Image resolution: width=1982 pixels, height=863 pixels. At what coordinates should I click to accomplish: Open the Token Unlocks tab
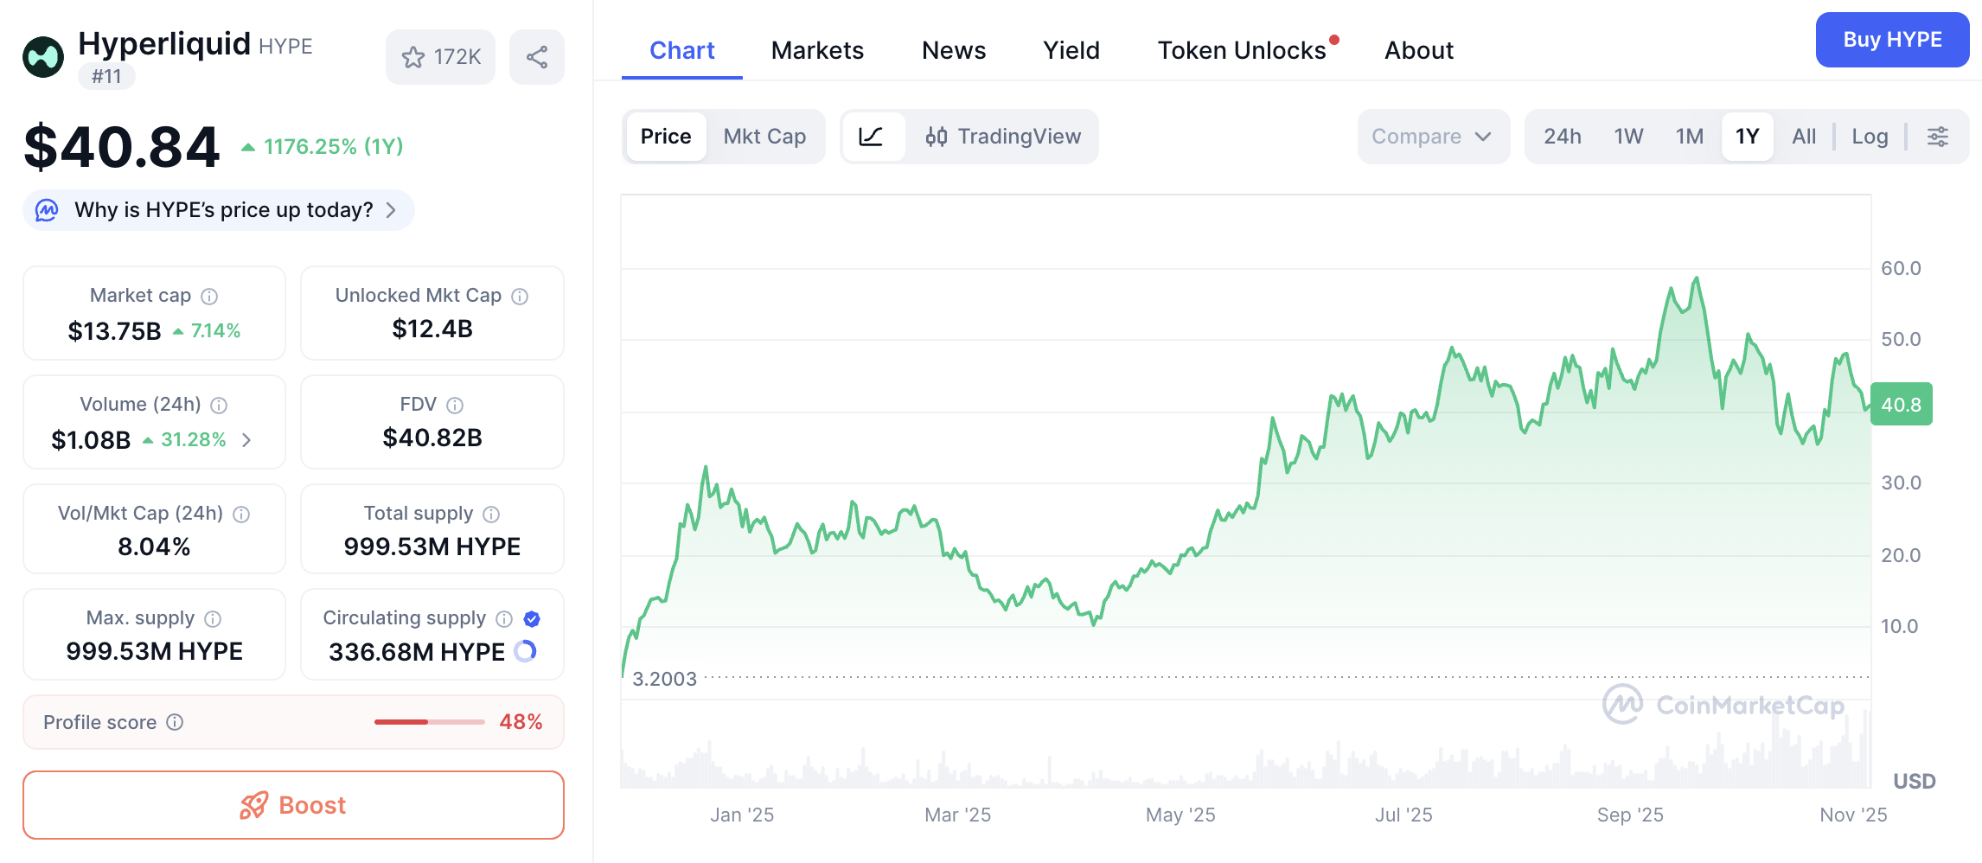pyautogui.click(x=1242, y=50)
